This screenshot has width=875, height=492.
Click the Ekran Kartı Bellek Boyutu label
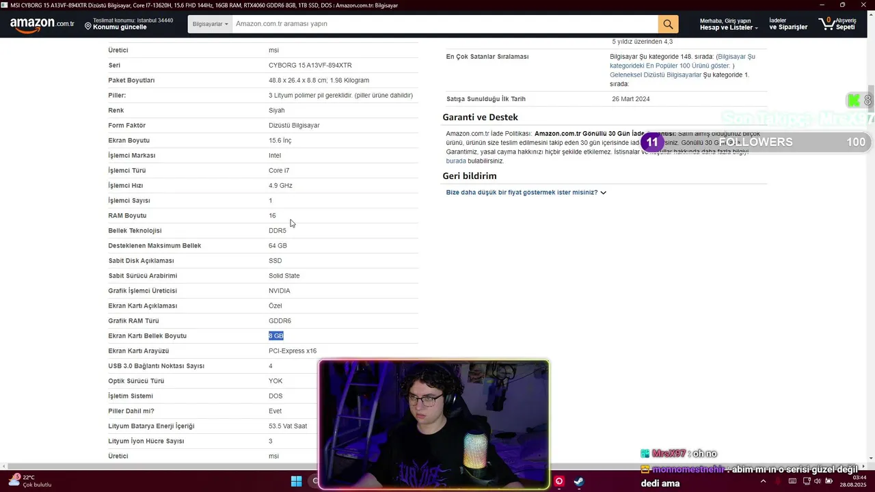[x=147, y=336]
